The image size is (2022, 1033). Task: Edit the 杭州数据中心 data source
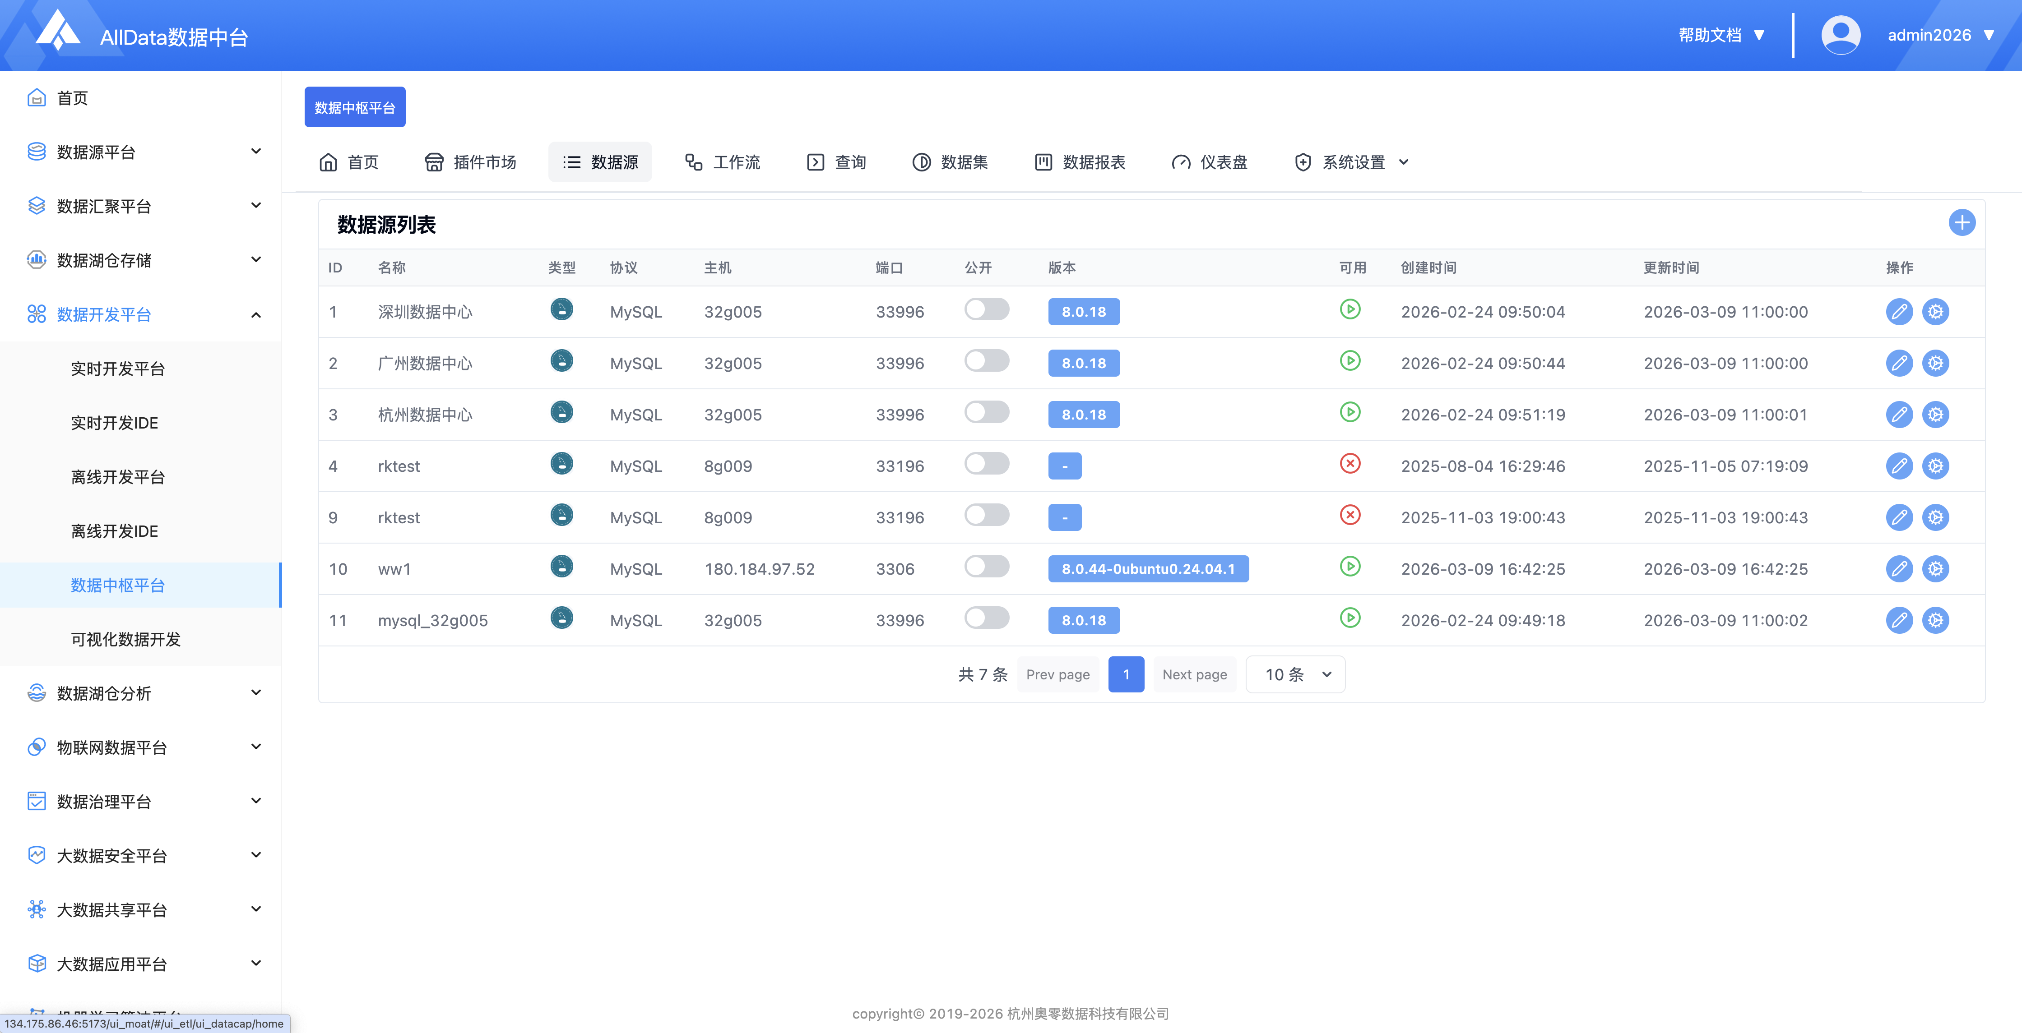[1899, 414]
